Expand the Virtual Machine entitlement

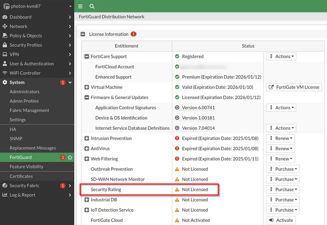[x=87, y=87]
